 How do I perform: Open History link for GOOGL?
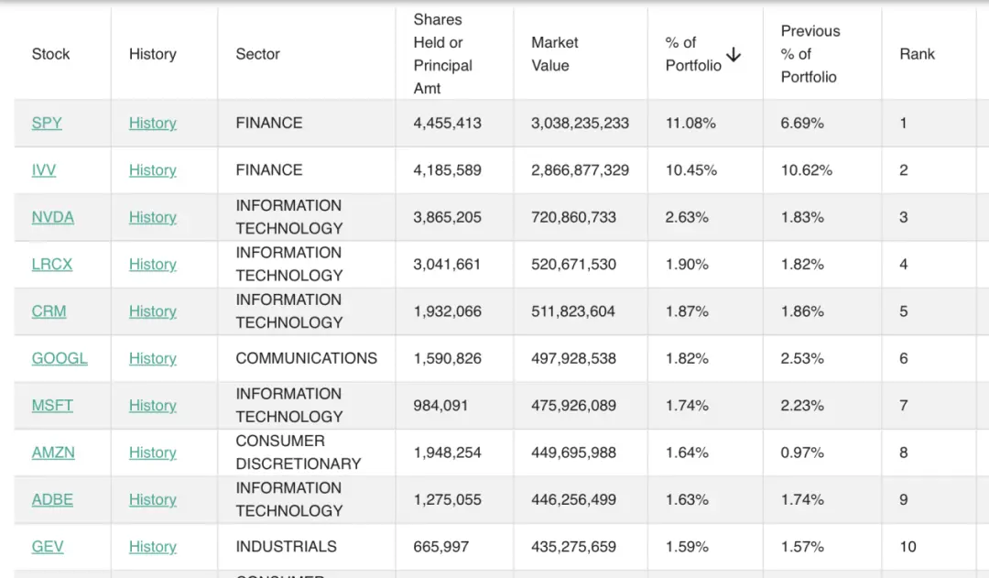152,358
